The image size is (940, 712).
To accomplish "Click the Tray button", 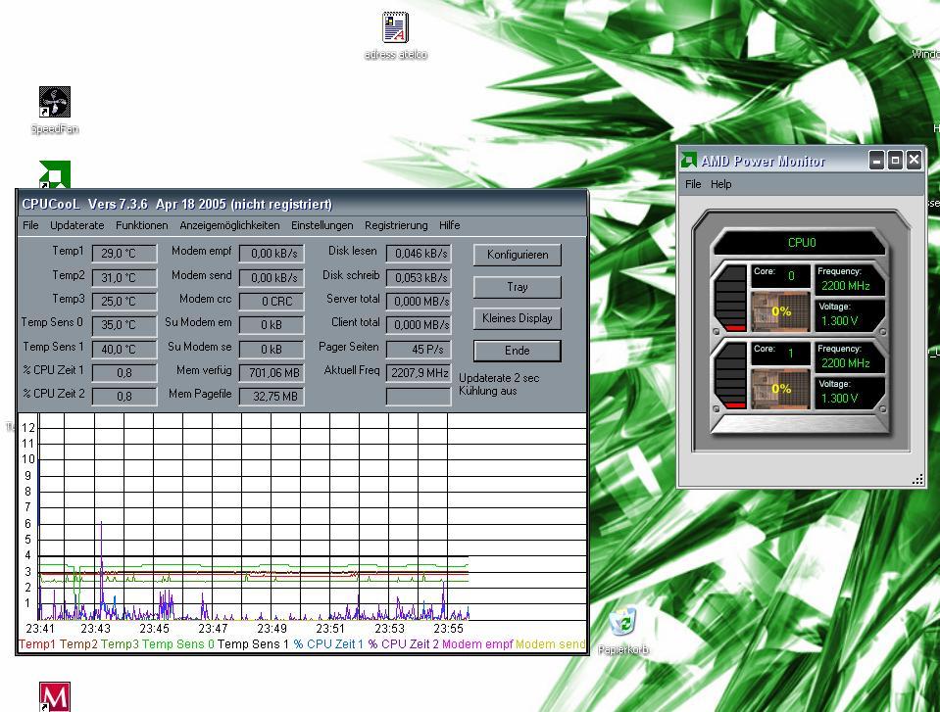I will 518,287.
